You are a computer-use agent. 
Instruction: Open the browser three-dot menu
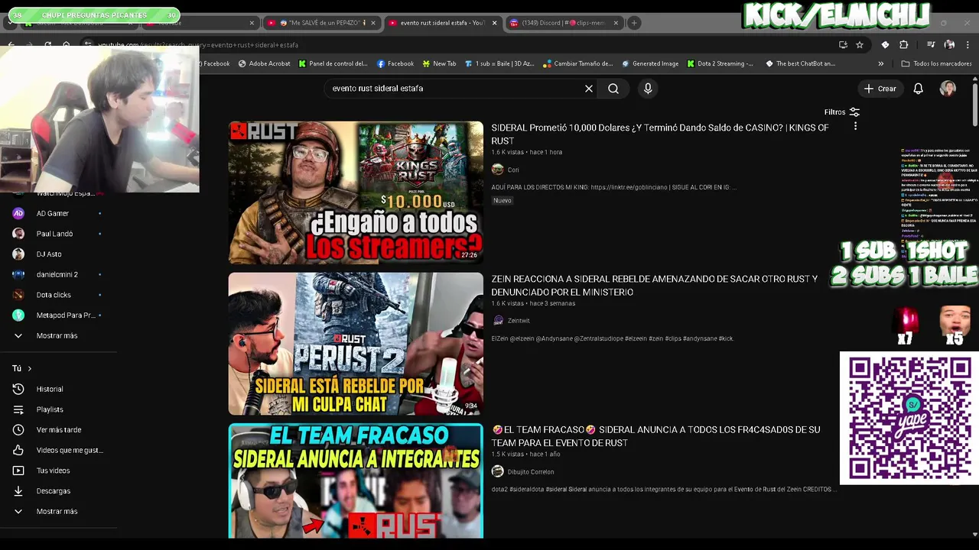(x=968, y=44)
